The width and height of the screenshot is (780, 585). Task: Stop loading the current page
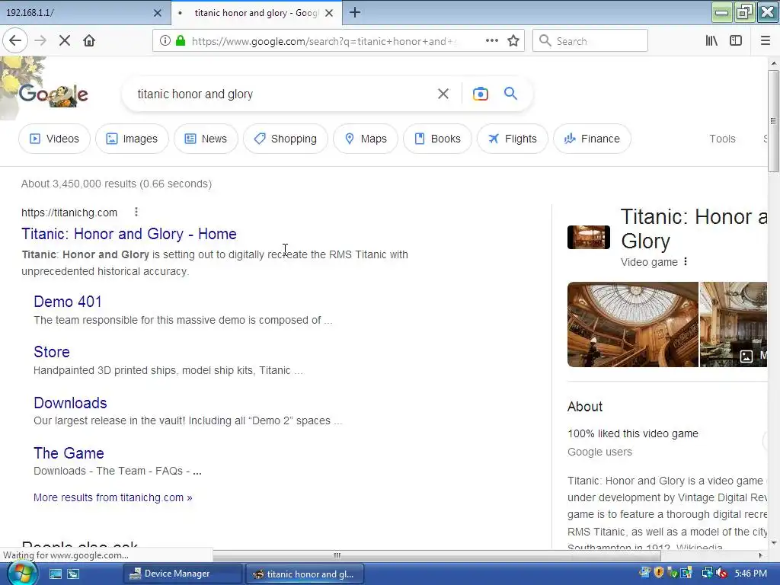tap(65, 40)
